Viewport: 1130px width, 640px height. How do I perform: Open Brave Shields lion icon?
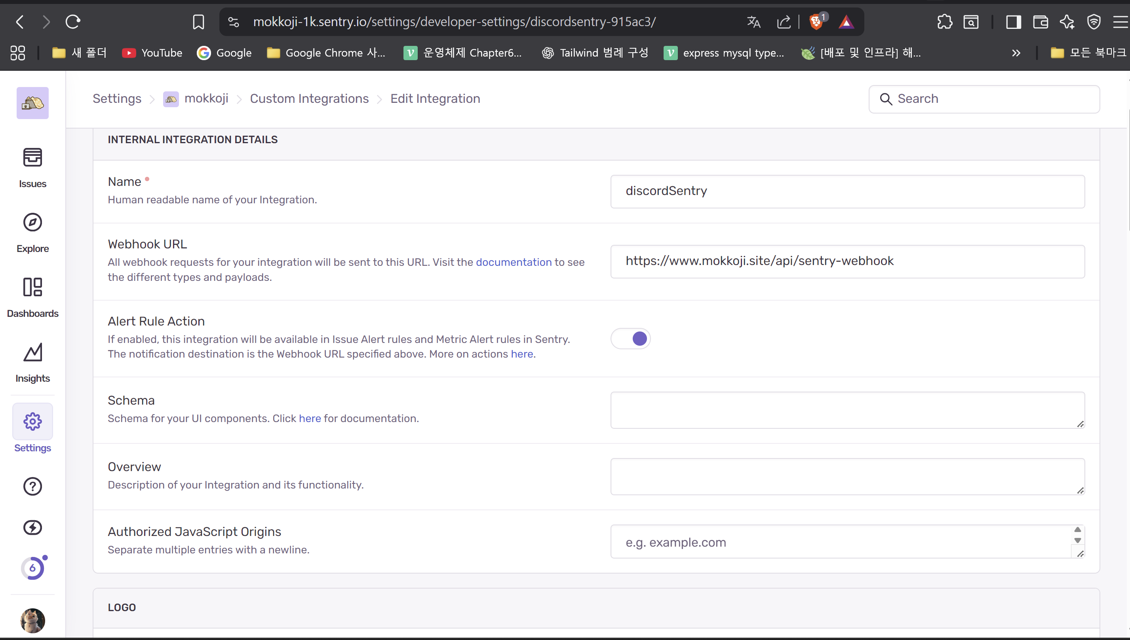point(816,21)
